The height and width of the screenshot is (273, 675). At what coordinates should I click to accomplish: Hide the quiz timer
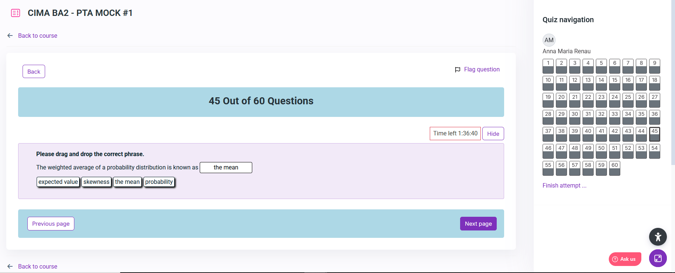493,134
